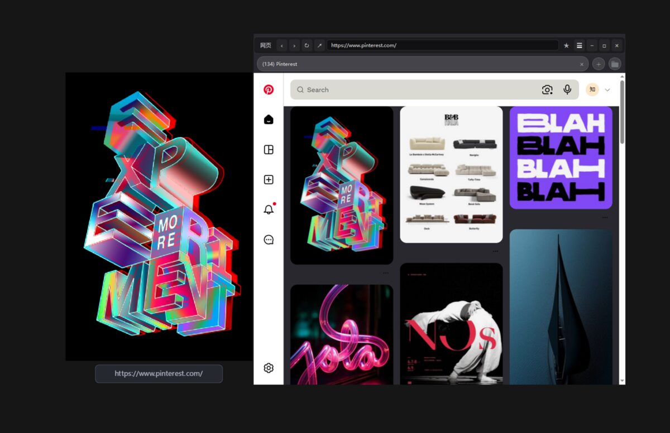Open more options under BLAH pin

coord(605,217)
